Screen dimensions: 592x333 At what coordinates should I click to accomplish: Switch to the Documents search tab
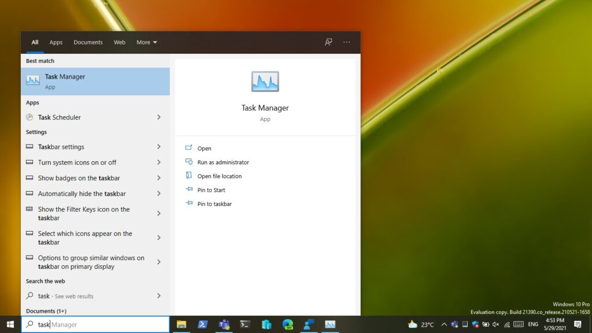(x=88, y=42)
